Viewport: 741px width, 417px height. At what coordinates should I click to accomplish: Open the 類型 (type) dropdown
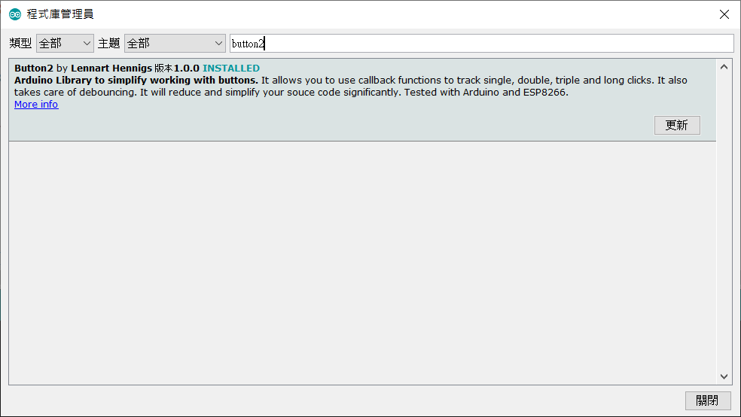(65, 44)
